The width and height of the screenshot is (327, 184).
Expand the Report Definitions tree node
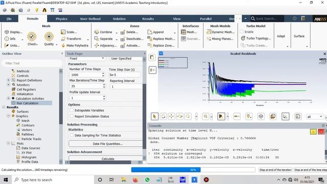8,80
